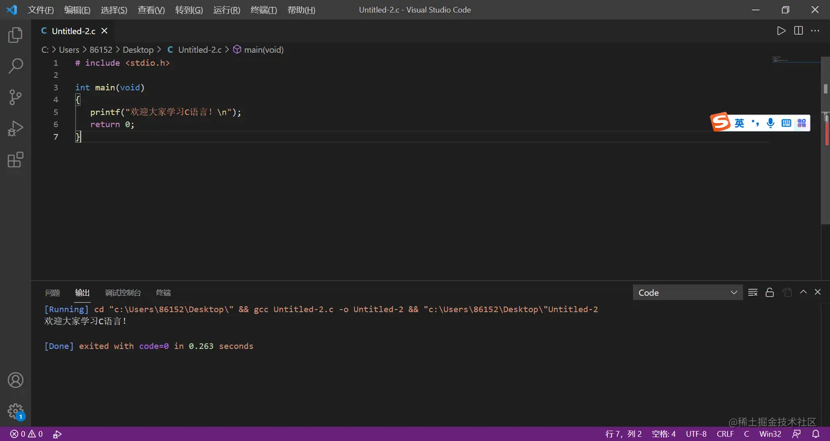The width and height of the screenshot is (830, 441).
Task: Open the Untitled-2.c breadcrumb dropdown
Action: pyautogui.click(x=194, y=49)
